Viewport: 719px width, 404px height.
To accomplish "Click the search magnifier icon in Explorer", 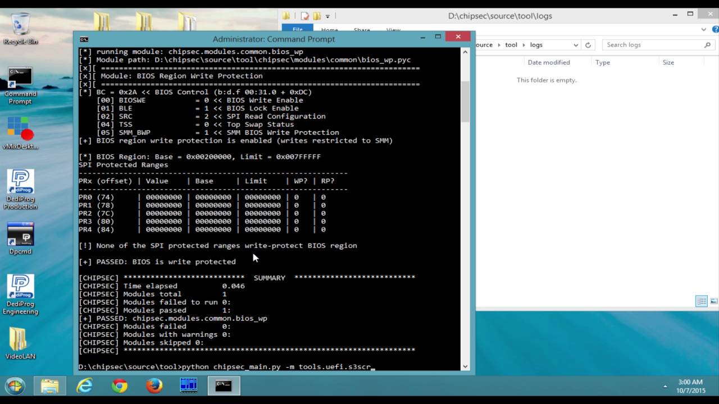I will pos(707,45).
